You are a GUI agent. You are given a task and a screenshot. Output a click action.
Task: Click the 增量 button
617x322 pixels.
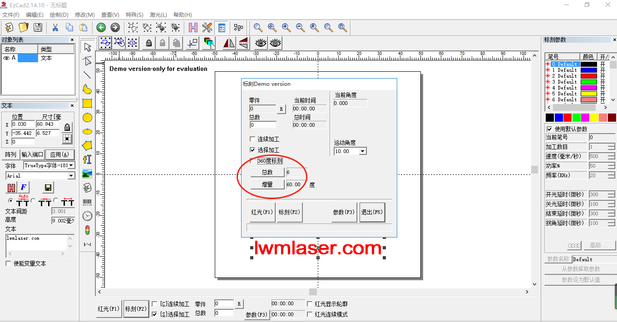pyautogui.click(x=267, y=184)
